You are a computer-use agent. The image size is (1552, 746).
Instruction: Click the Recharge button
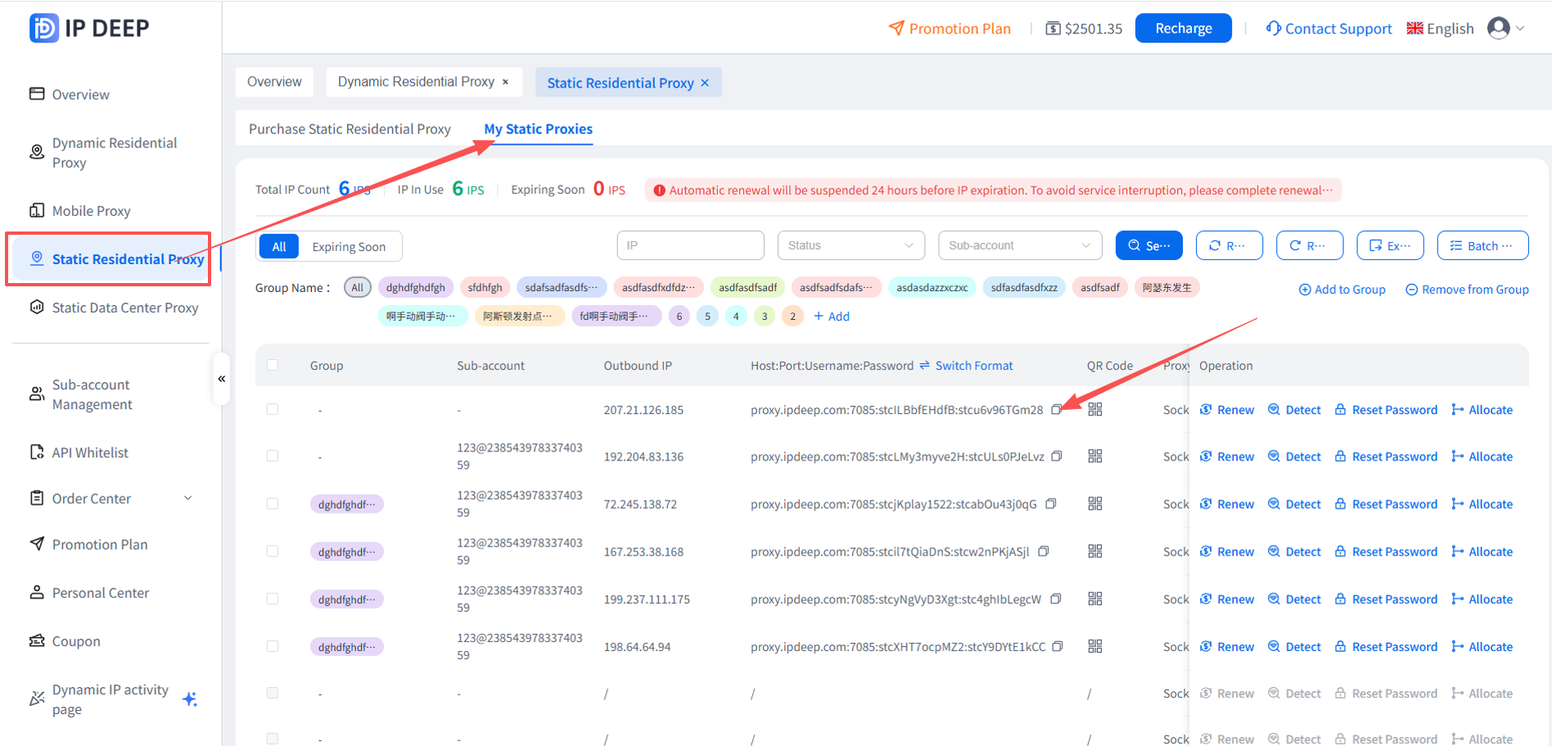coord(1184,28)
